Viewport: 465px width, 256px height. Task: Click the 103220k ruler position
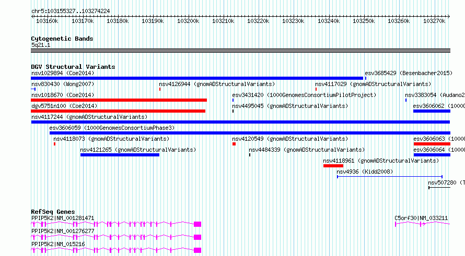coord(258,21)
